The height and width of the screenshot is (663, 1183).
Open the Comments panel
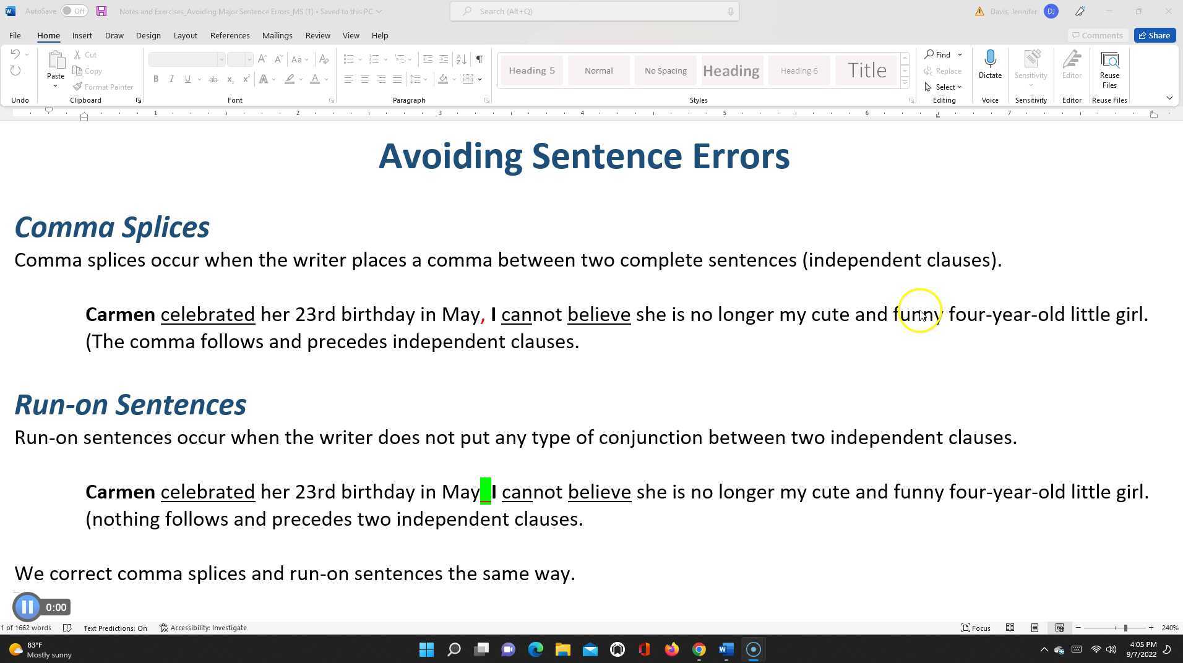[1098, 35]
